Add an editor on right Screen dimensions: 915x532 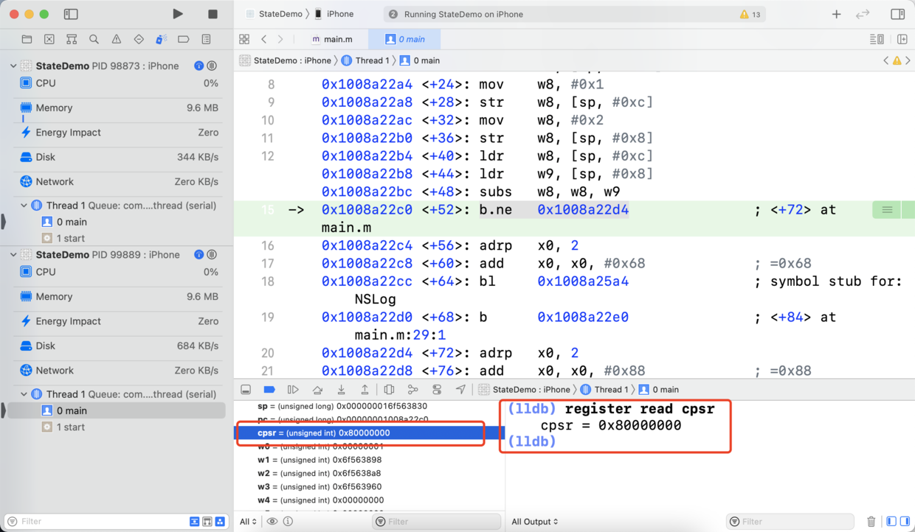point(902,39)
